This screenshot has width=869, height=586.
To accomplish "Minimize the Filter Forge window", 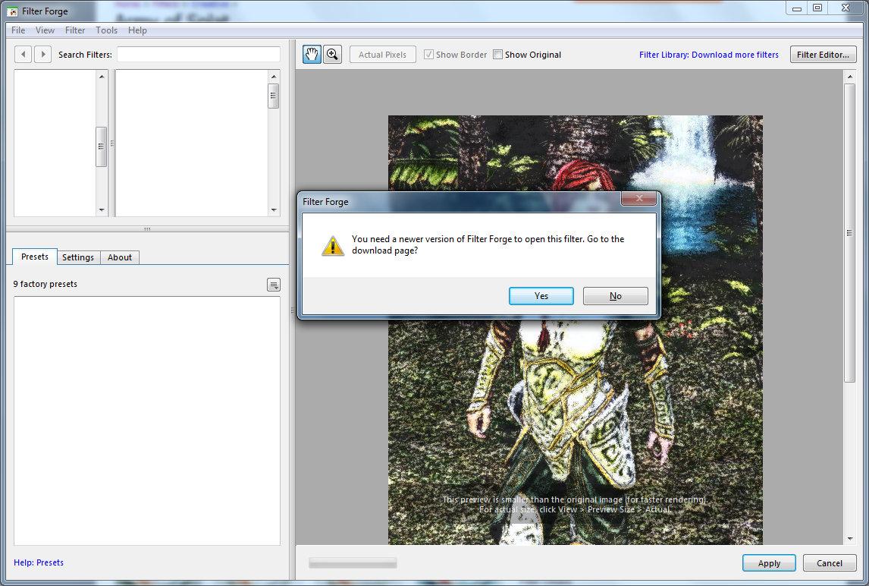I will (796, 8).
